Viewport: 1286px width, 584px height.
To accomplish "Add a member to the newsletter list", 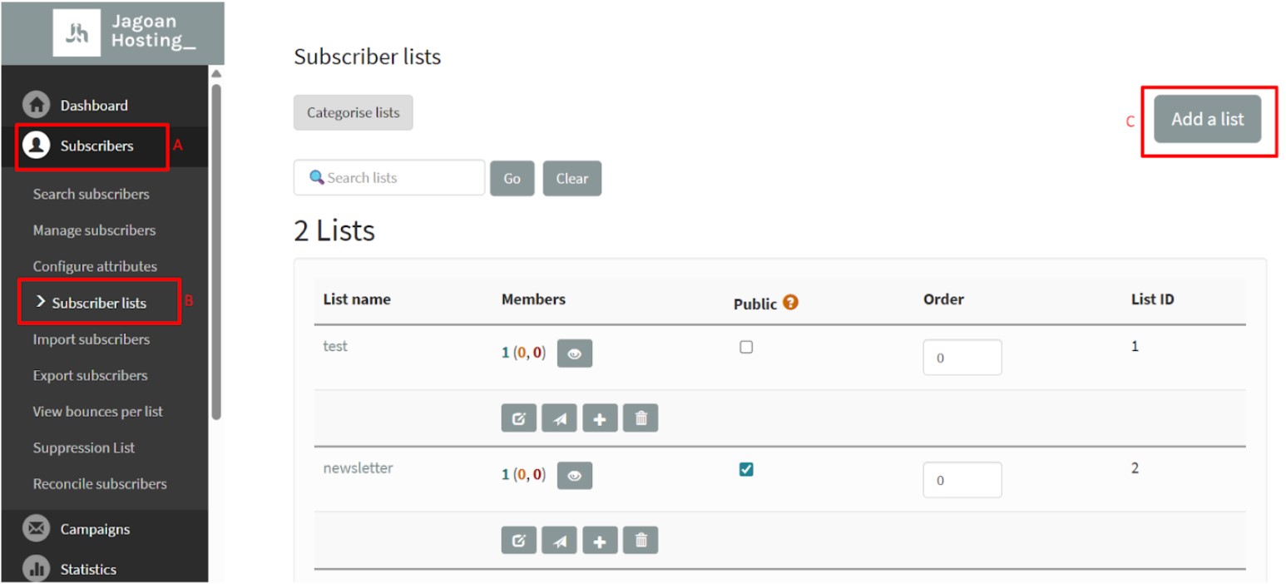I will (600, 539).
